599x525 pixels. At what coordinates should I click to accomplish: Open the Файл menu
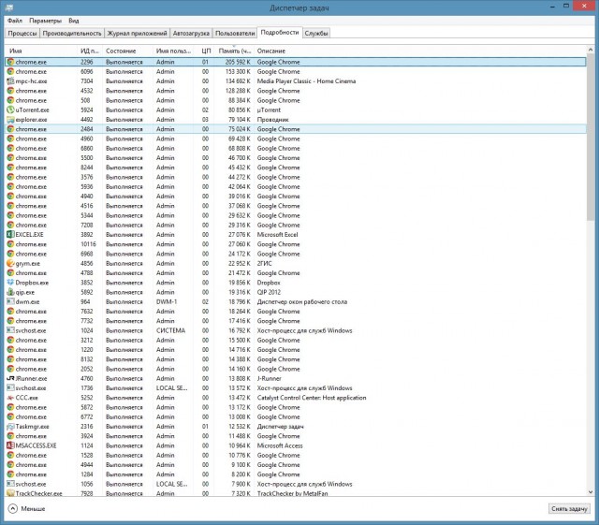tap(15, 21)
